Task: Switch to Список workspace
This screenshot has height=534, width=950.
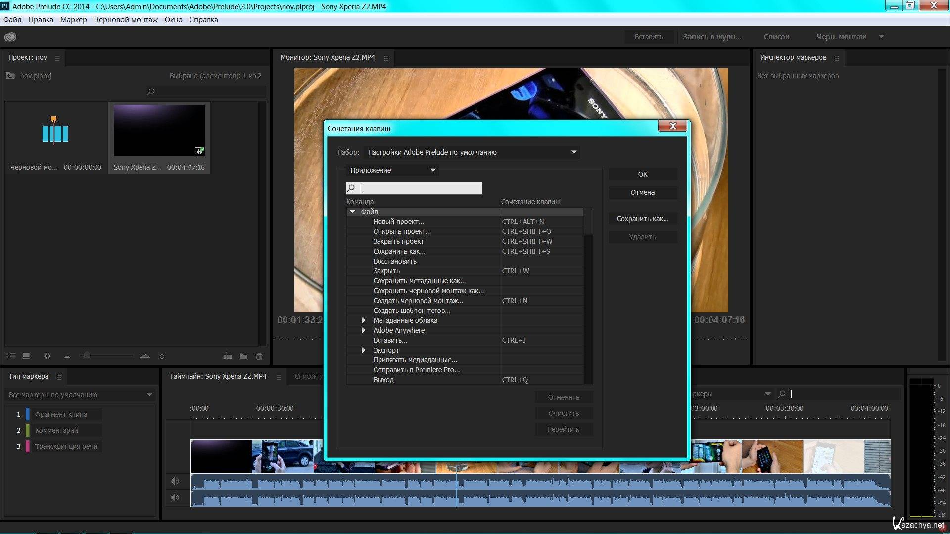Action: [x=776, y=37]
